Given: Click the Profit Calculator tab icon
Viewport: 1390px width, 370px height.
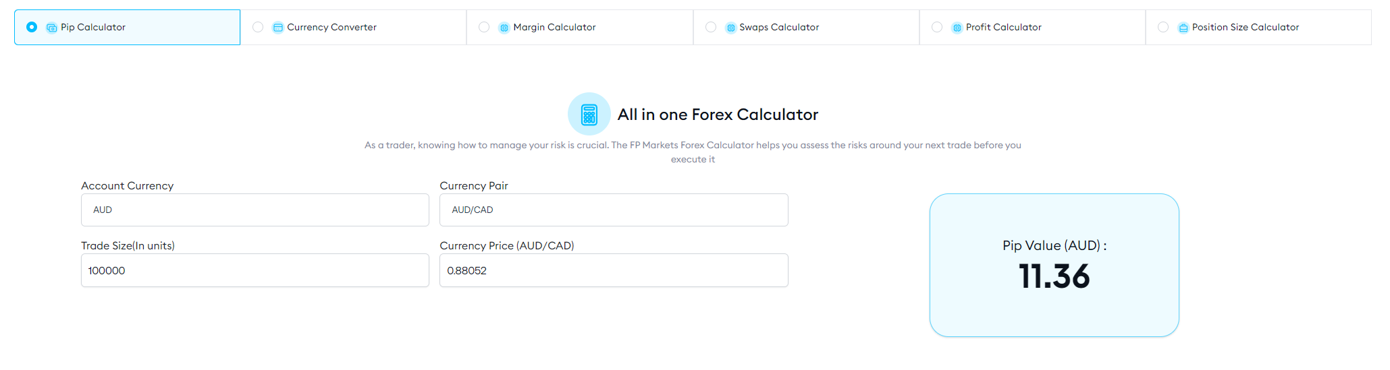Looking at the screenshot, I should (957, 28).
